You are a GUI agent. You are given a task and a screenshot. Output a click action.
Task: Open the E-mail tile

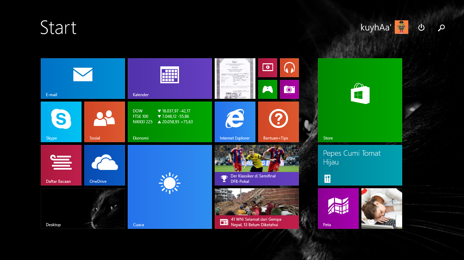coord(83,79)
